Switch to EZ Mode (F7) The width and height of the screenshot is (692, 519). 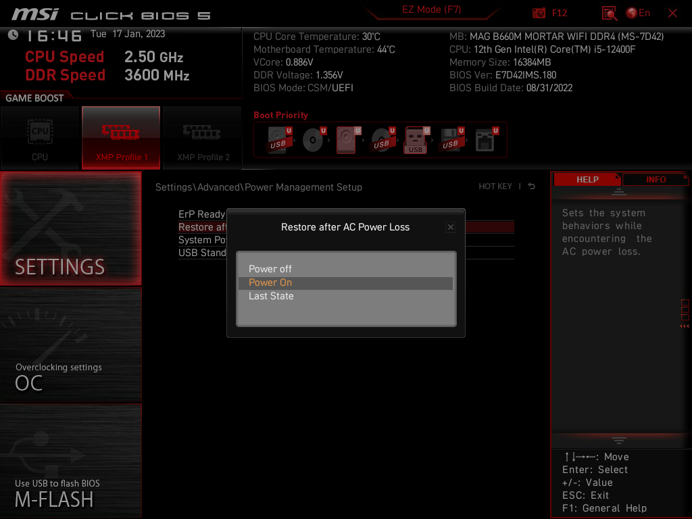pos(431,9)
